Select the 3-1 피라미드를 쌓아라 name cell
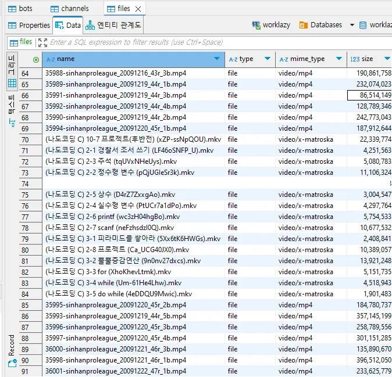392x377 pixels. pos(134,239)
